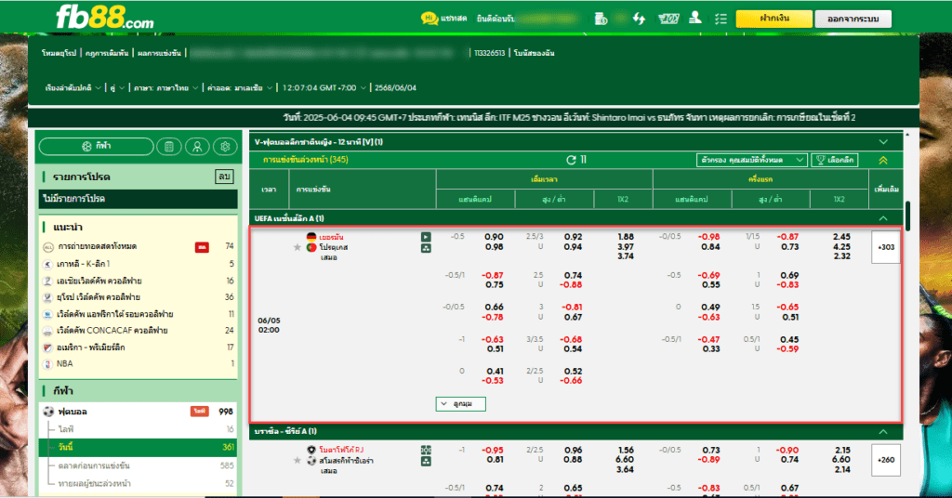
Task: Add Germany vs Portugal match to favorites
Action: [297, 247]
